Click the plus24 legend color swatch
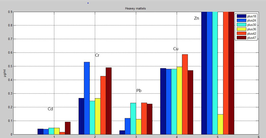This screenshot has width=266, height=138. pos(242,20)
